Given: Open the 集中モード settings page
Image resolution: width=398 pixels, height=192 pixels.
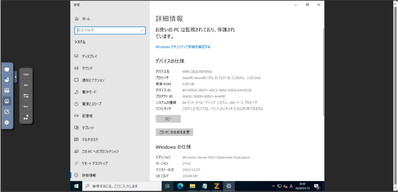Looking at the screenshot, I should coord(110,92).
